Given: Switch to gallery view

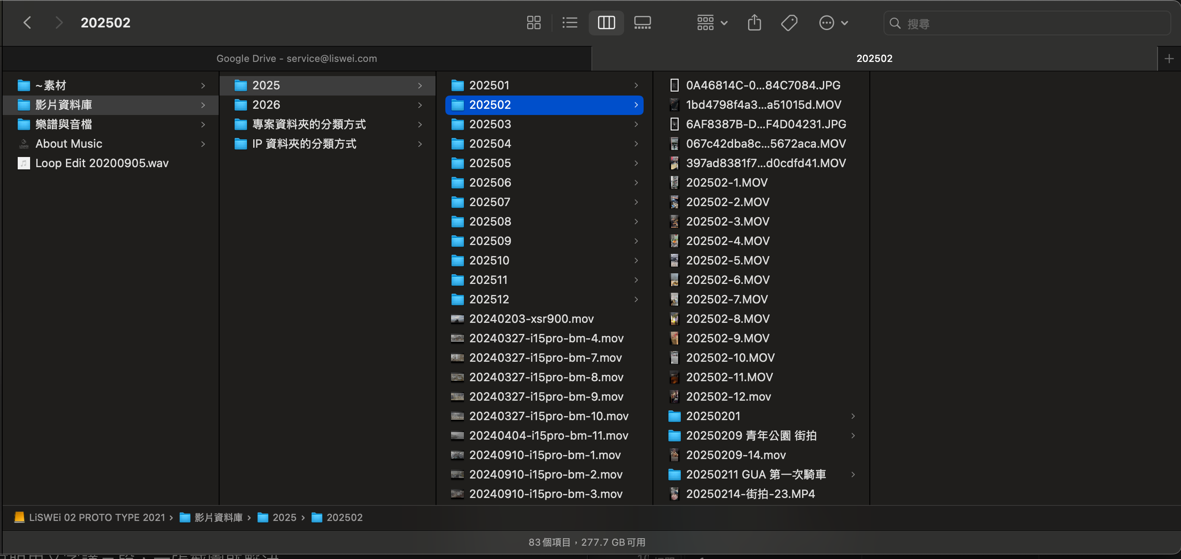Looking at the screenshot, I should point(642,23).
